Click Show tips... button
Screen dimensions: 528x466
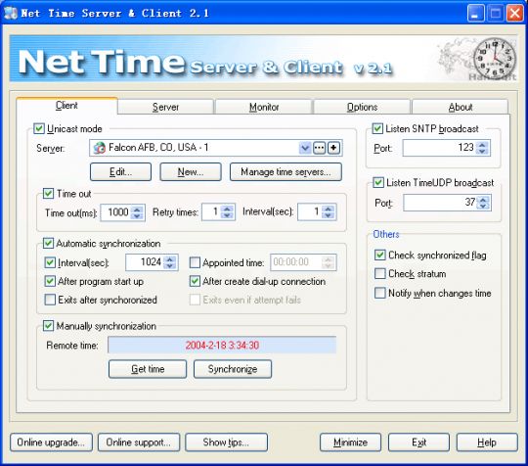tap(226, 443)
